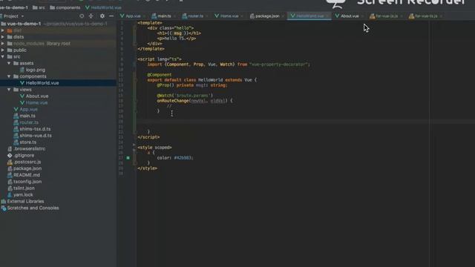Click the components breadcrumb in the navigation bar
Image resolution: width=475 pixels, height=267 pixels.
coord(65,7)
